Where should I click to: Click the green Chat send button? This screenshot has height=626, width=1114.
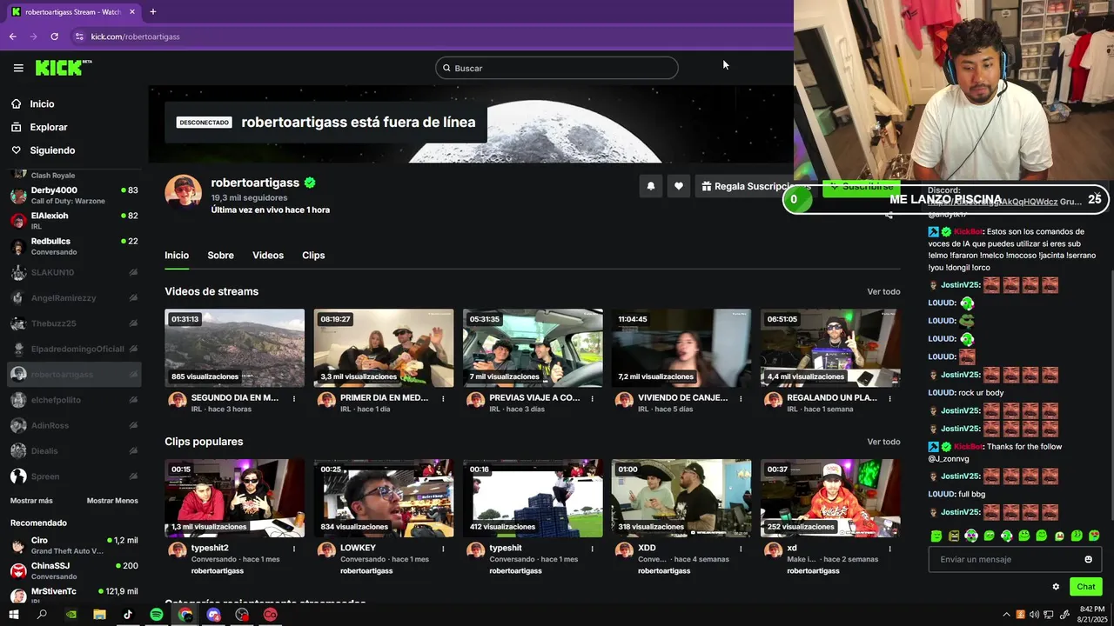click(1085, 587)
